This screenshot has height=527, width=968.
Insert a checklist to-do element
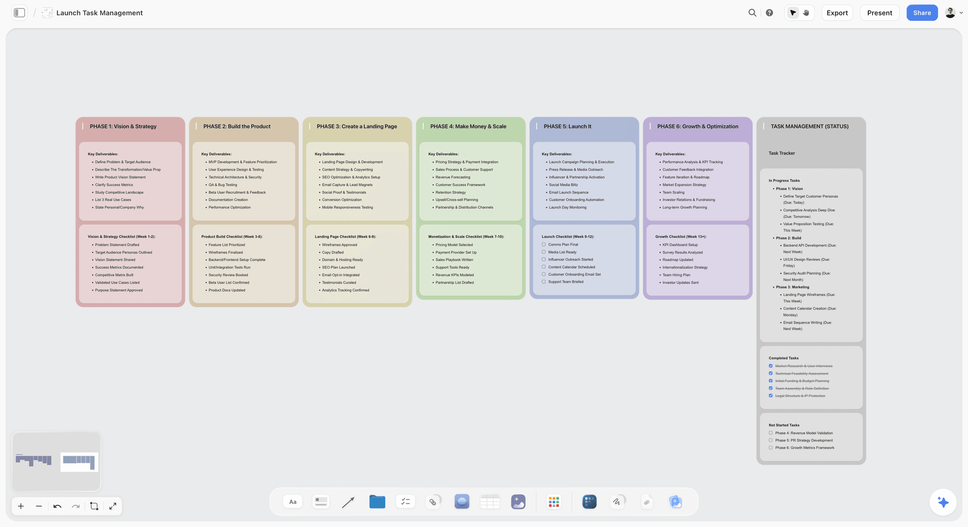tap(405, 501)
